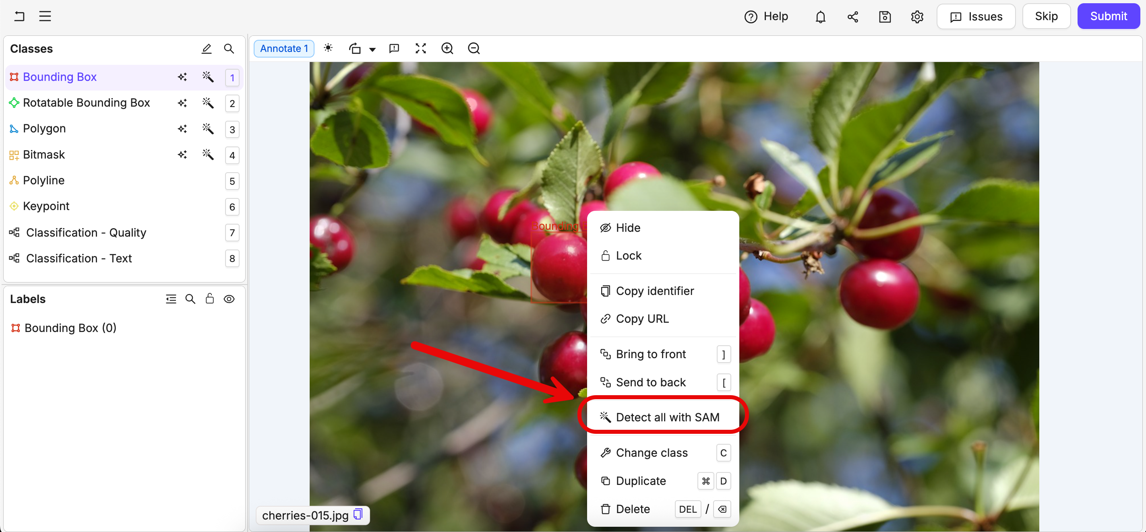Collapse the labels list with indent icon

click(x=171, y=299)
